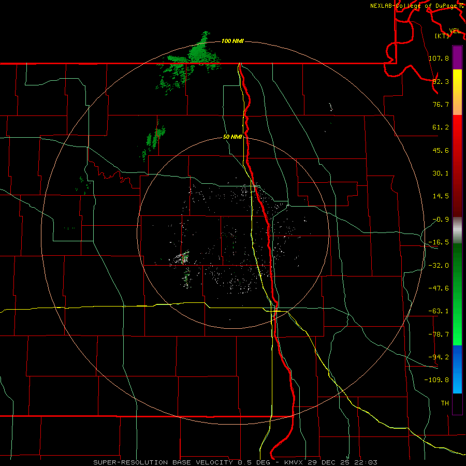466x466 pixels.
Task: Click the NEXLAB-College of DuPage credit text
Action: (415, 6)
